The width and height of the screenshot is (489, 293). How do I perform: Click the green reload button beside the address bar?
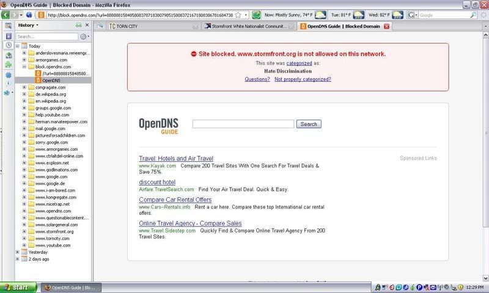[257, 14]
